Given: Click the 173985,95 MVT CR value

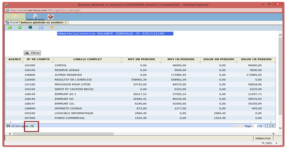Looking at the screenshot, I should (x=179, y=75).
